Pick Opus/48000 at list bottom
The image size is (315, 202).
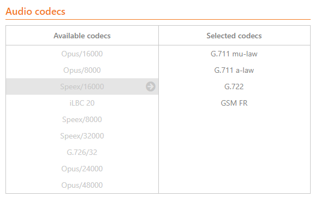click(x=82, y=185)
